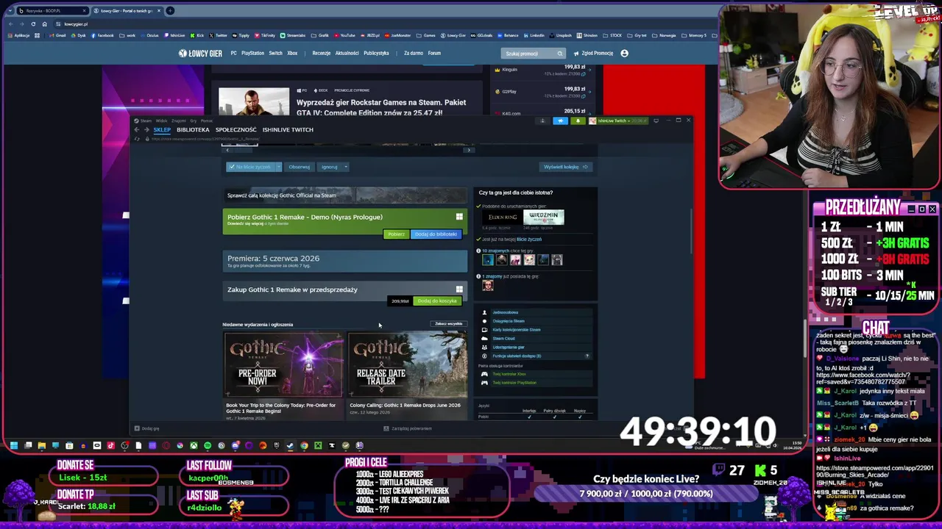Open Elden Ring similar game thumbnail
This screenshot has width=942, height=529.
pos(503,217)
